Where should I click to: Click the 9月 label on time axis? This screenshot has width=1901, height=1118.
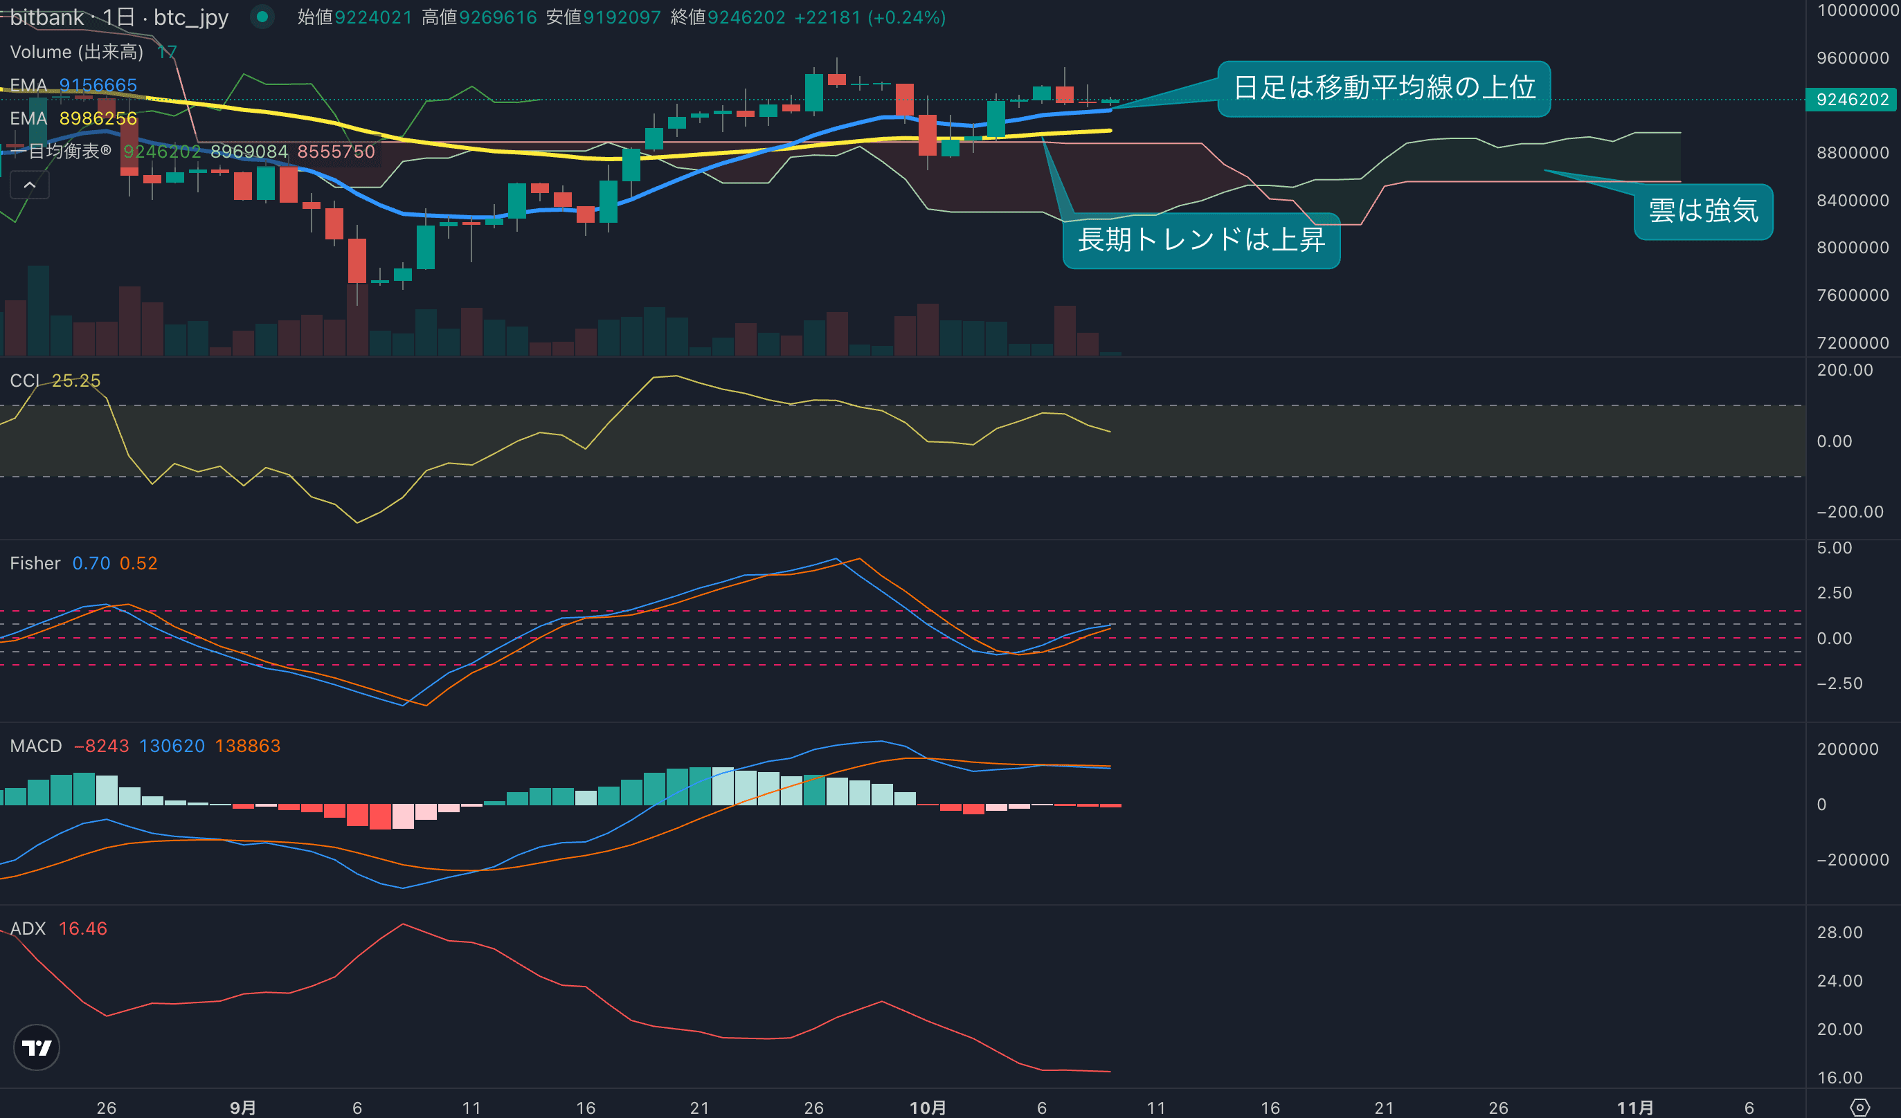(243, 1108)
